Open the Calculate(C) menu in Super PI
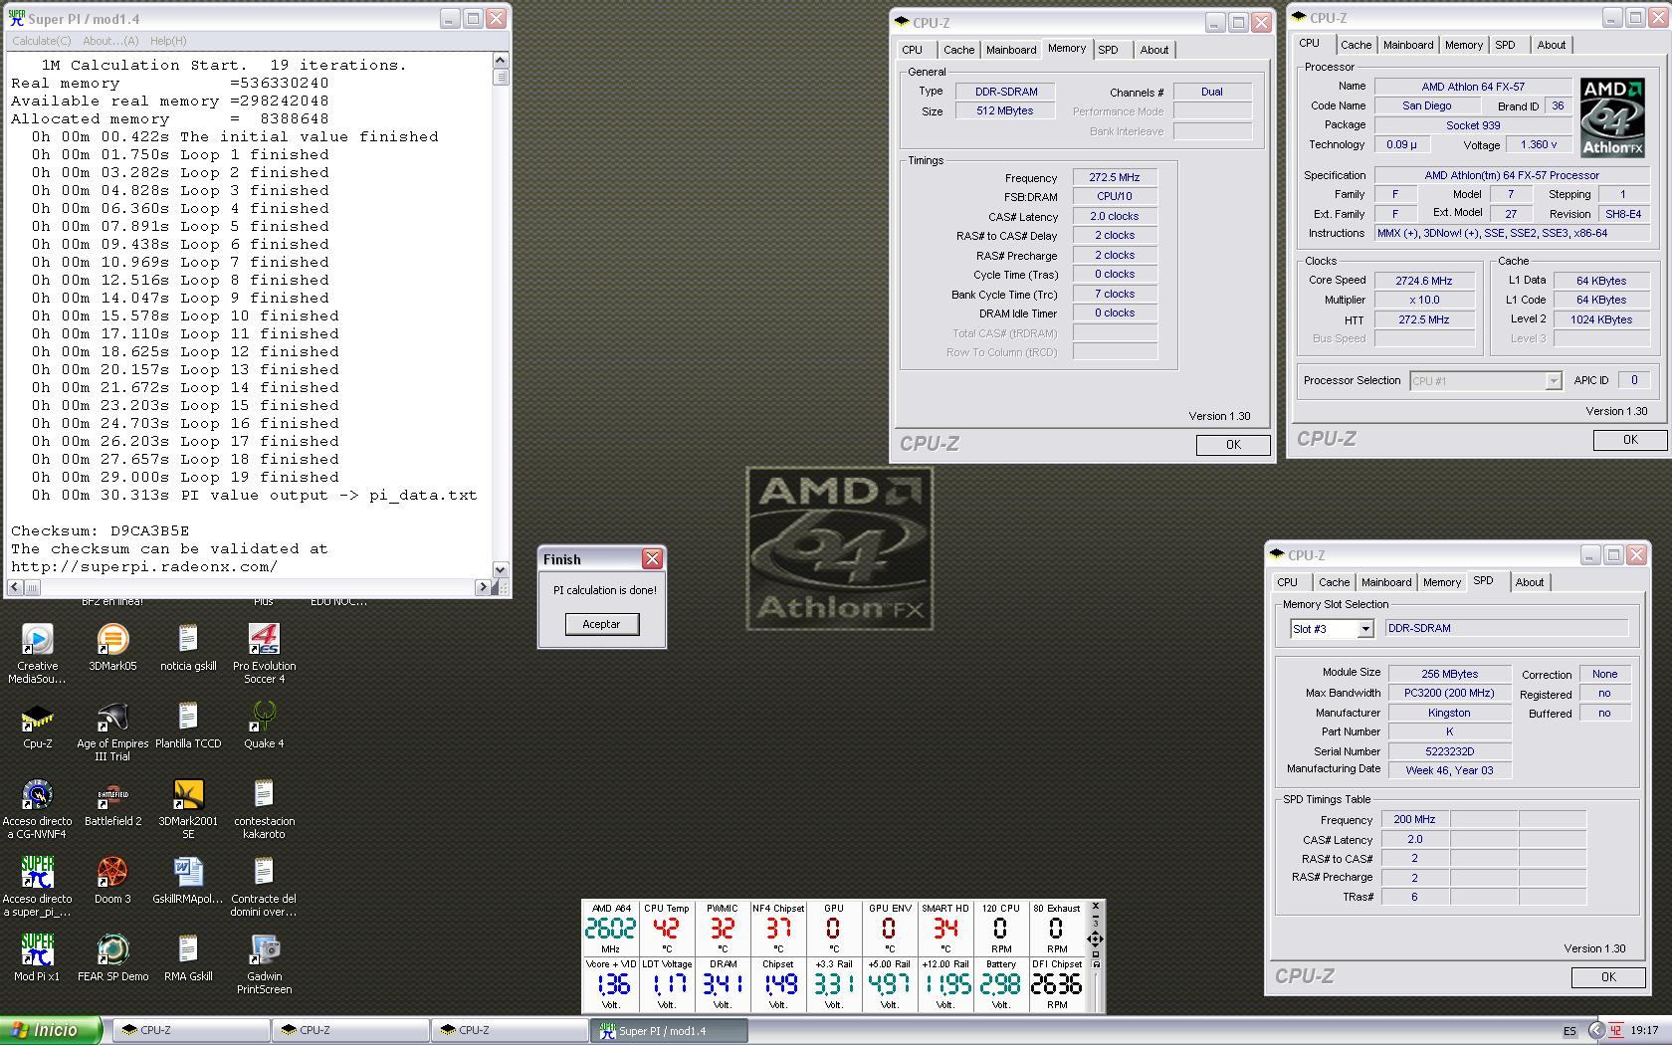1672x1045 pixels. coord(41,41)
